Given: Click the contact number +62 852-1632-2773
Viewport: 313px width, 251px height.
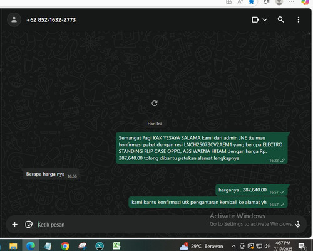Looking at the screenshot, I should pos(51,20).
